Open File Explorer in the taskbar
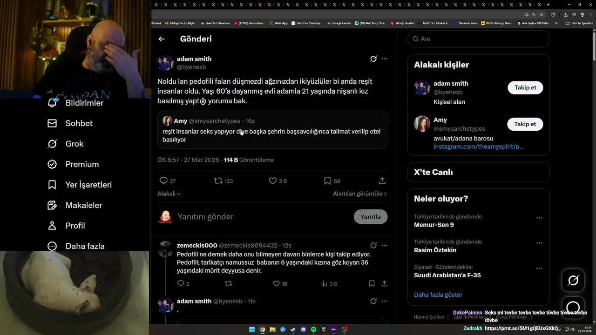Image resolution: width=596 pixels, height=335 pixels. coord(272,329)
